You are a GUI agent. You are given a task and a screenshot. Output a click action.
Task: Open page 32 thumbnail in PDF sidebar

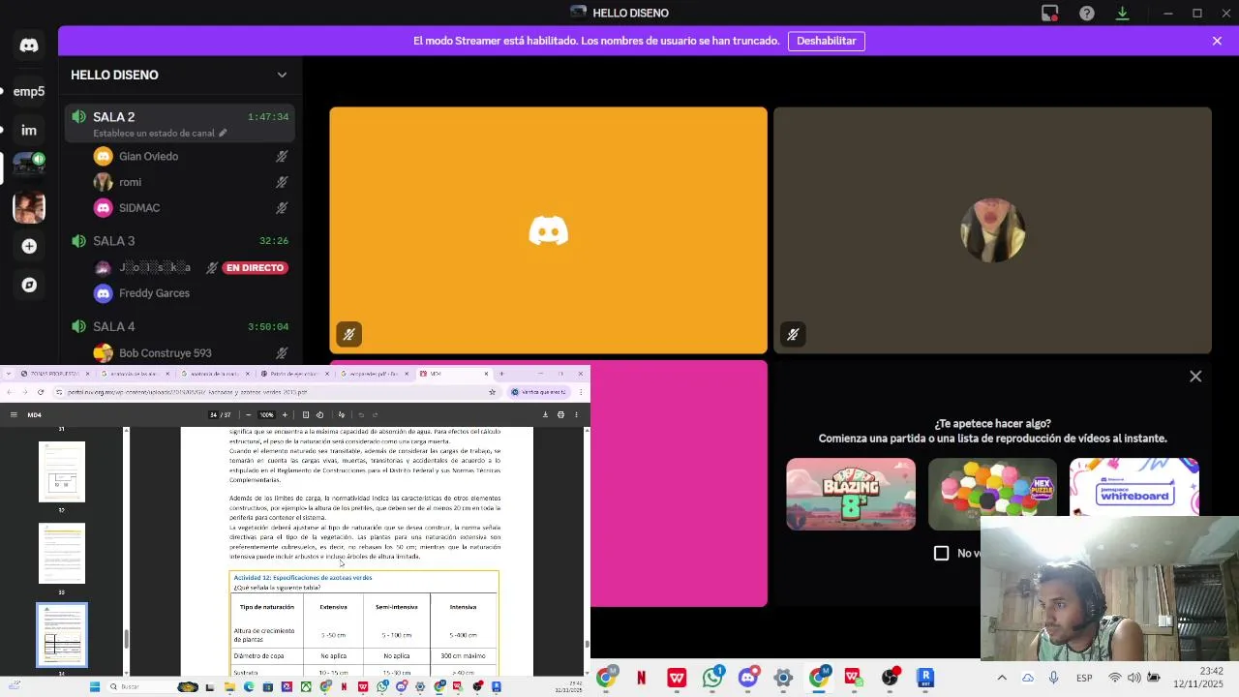62,471
